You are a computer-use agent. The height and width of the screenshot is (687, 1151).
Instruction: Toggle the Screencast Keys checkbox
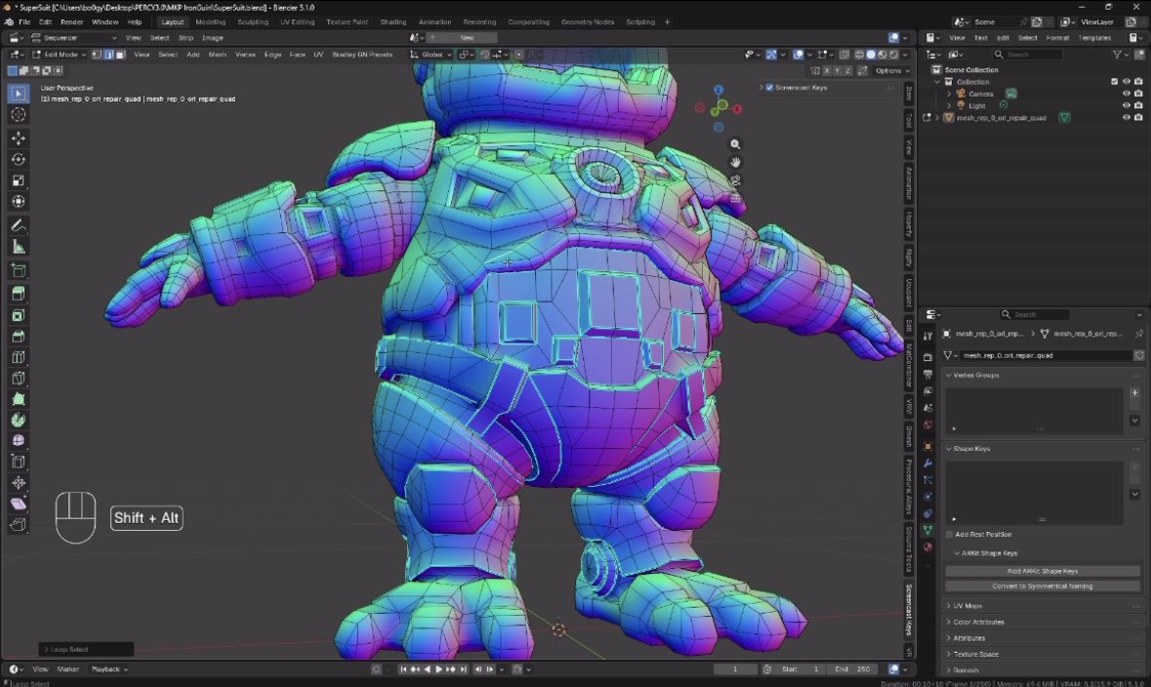pyautogui.click(x=769, y=88)
